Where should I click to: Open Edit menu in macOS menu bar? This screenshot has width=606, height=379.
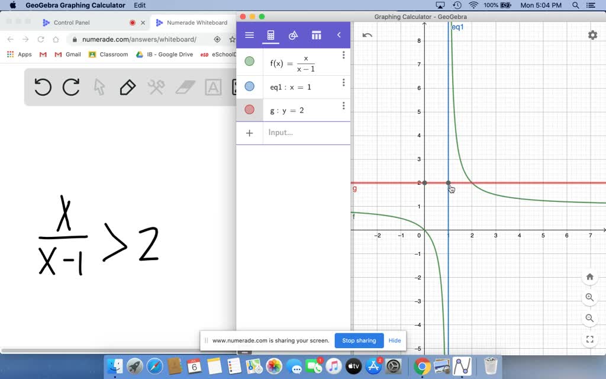(140, 5)
